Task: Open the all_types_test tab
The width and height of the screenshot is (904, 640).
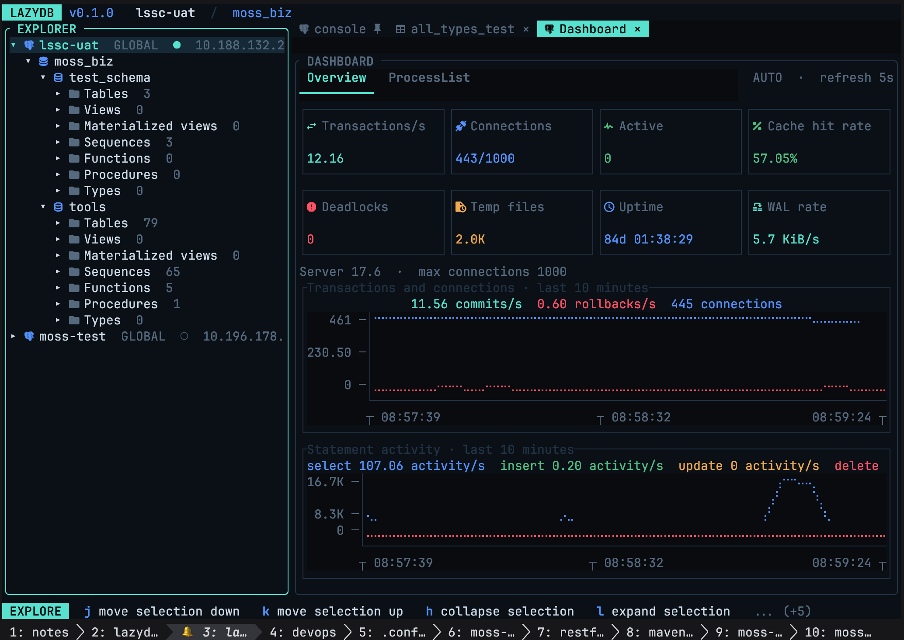Action: 462,29
